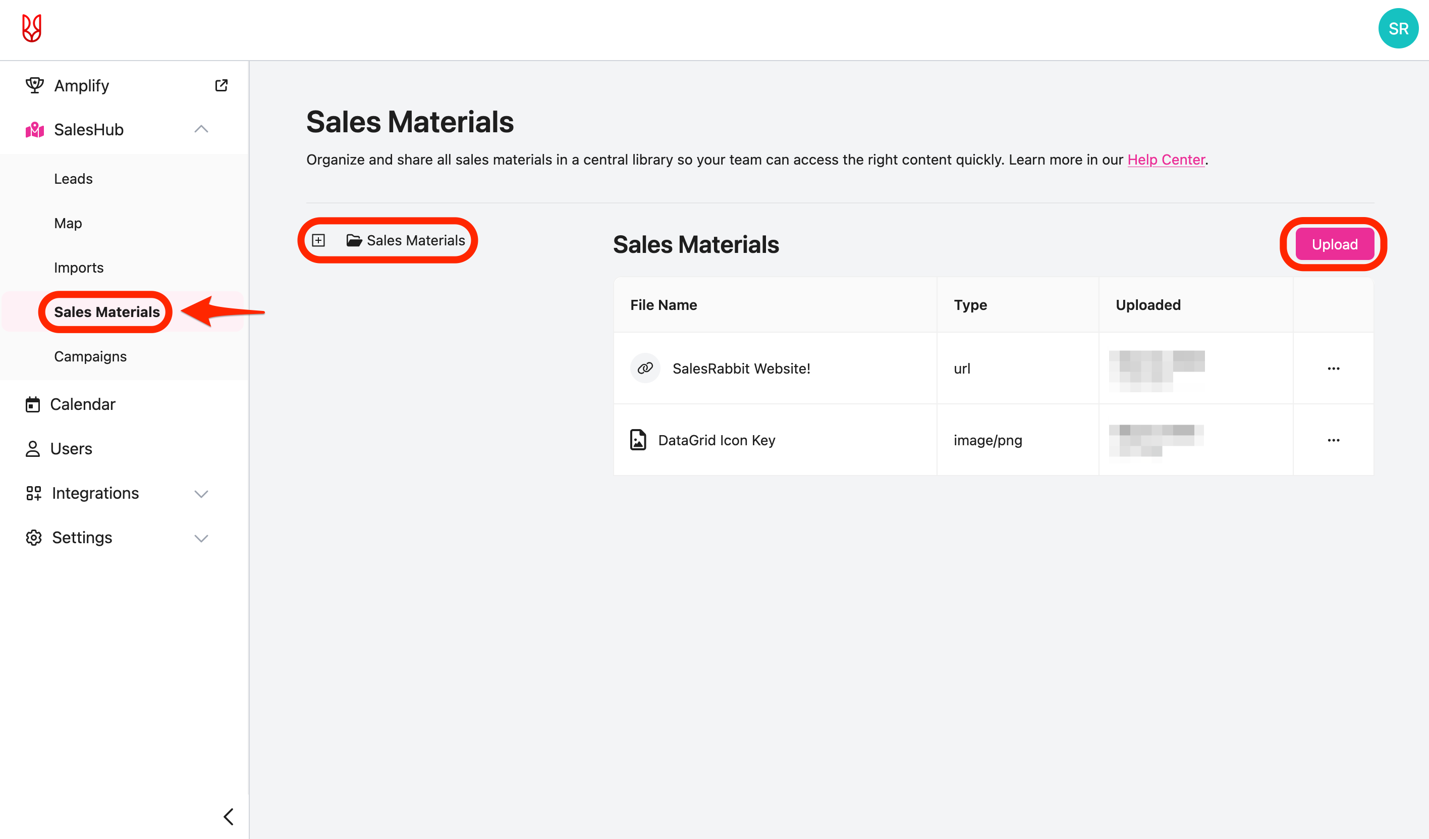1429x839 pixels.
Task: Collapse the SalesHub menu chevron
Action: point(201,130)
